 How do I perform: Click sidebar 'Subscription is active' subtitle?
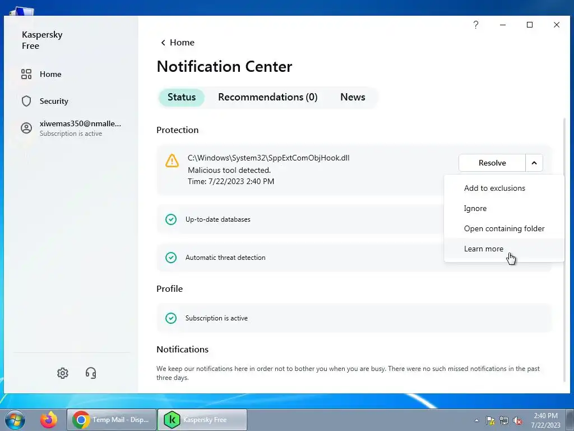[71, 134]
